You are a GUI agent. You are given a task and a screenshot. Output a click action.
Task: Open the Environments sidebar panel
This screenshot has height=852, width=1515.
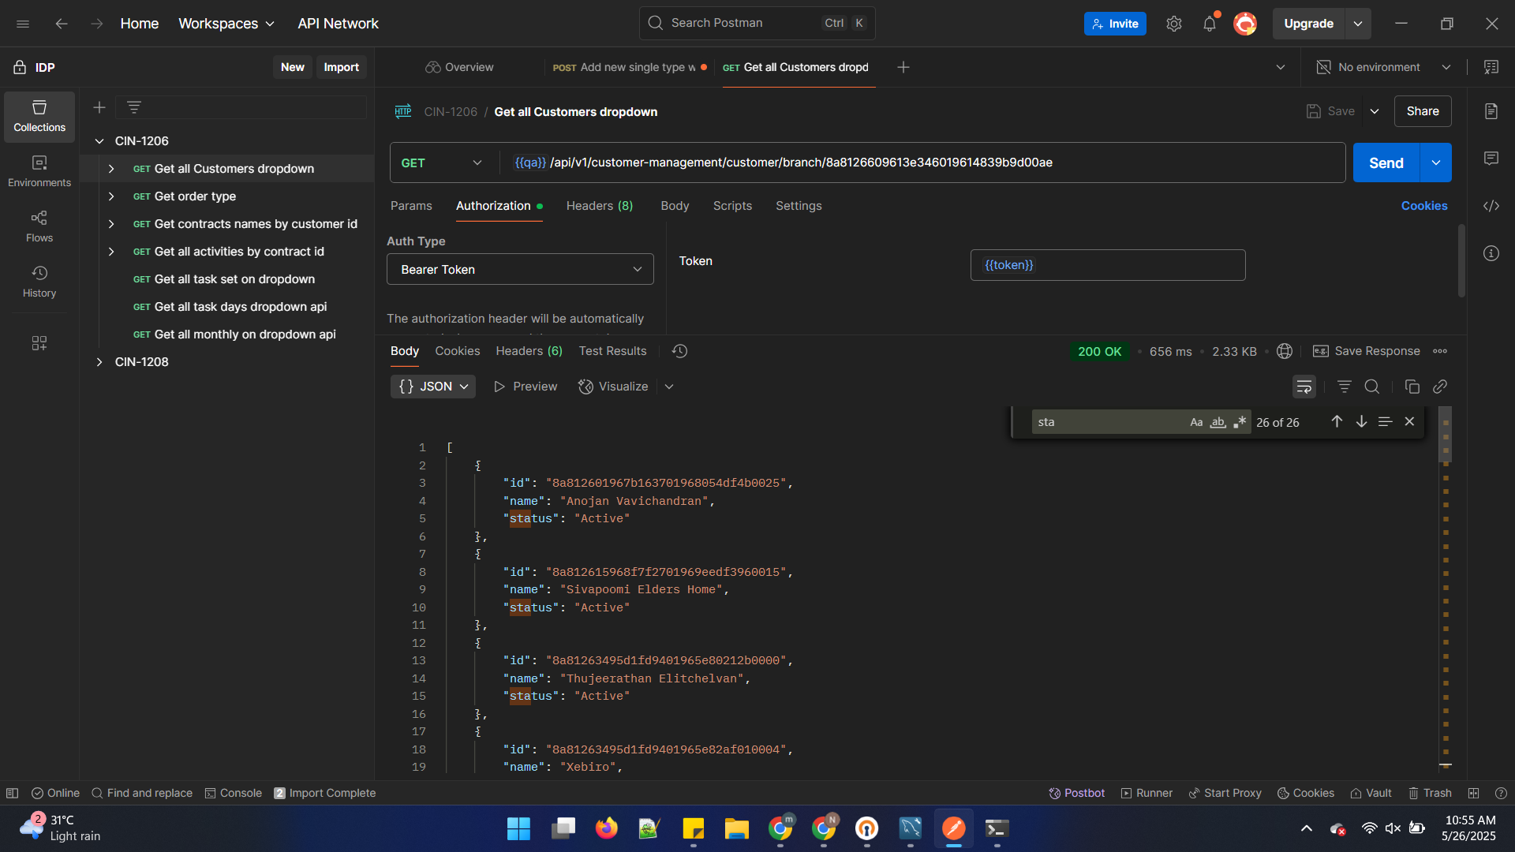pos(39,172)
